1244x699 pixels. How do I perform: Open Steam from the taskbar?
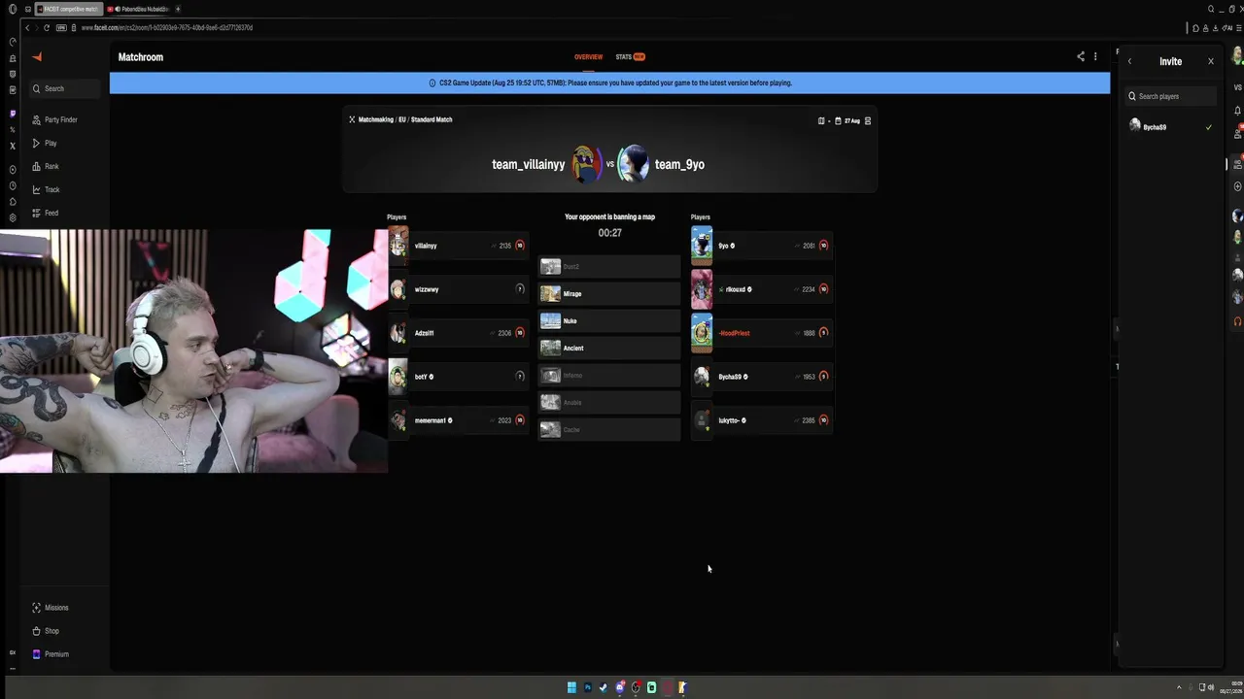click(604, 687)
